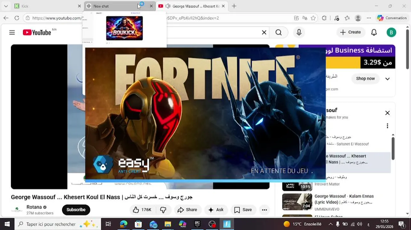Clear the YouTube search box with X

(x=264, y=32)
